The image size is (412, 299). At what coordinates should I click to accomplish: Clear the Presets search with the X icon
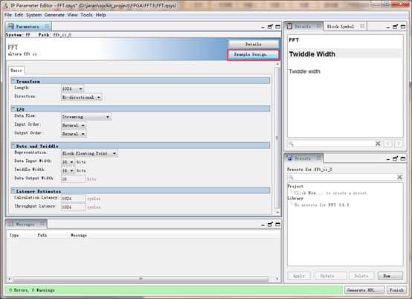click(399, 177)
